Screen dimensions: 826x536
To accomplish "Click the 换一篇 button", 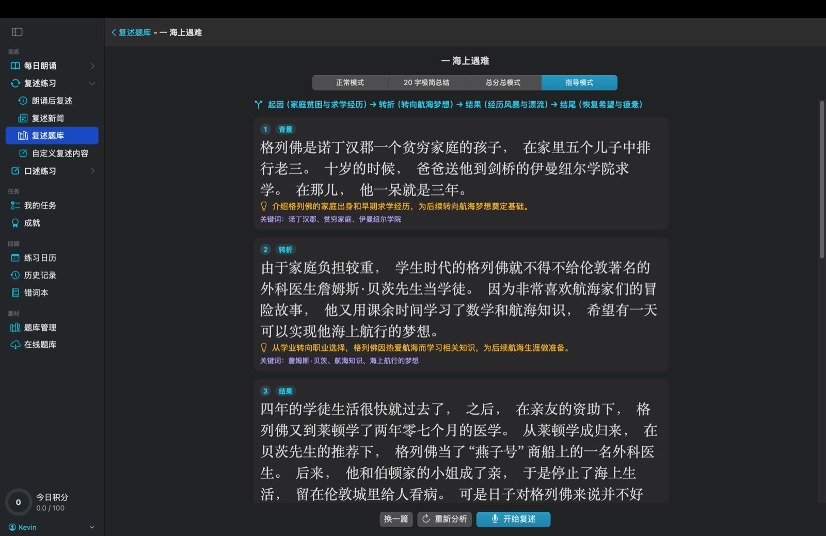I will (x=396, y=519).
